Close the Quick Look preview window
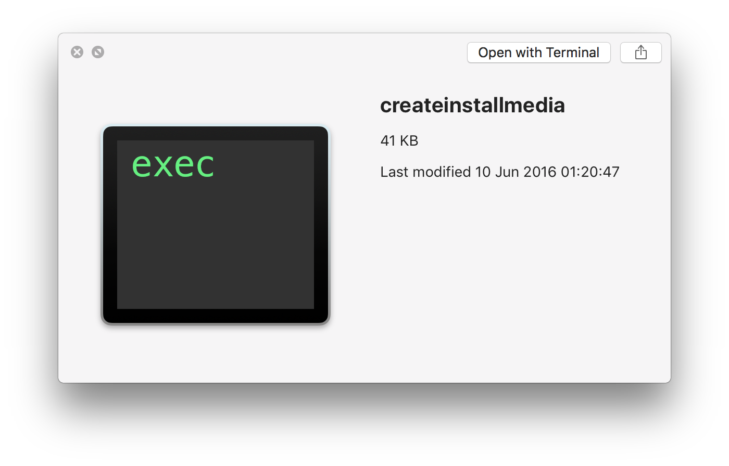Image resolution: width=729 pixels, height=466 pixels. (77, 52)
